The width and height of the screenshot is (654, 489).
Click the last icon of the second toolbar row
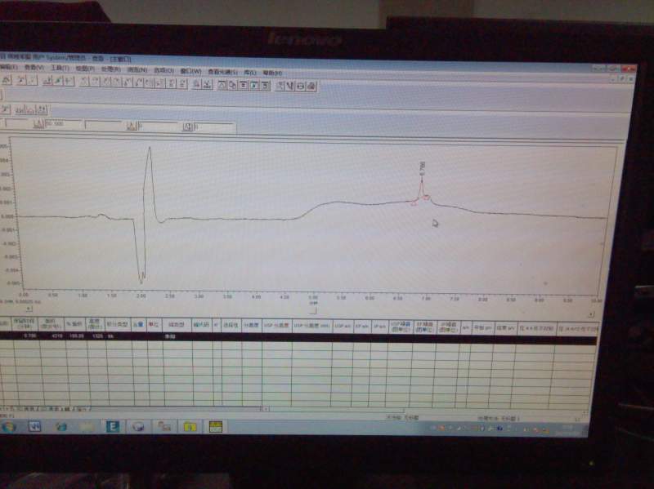[x=43, y=110]
